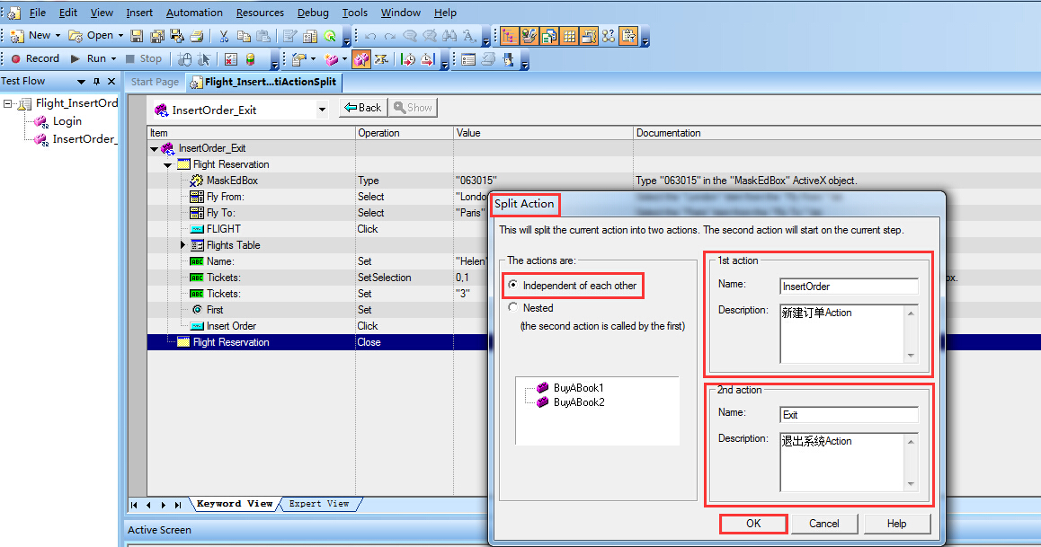The image size is (1041, 547).
Task: Toggle the Test Flow pane icon
Action: pyautogui.click(x=509, y=35)
